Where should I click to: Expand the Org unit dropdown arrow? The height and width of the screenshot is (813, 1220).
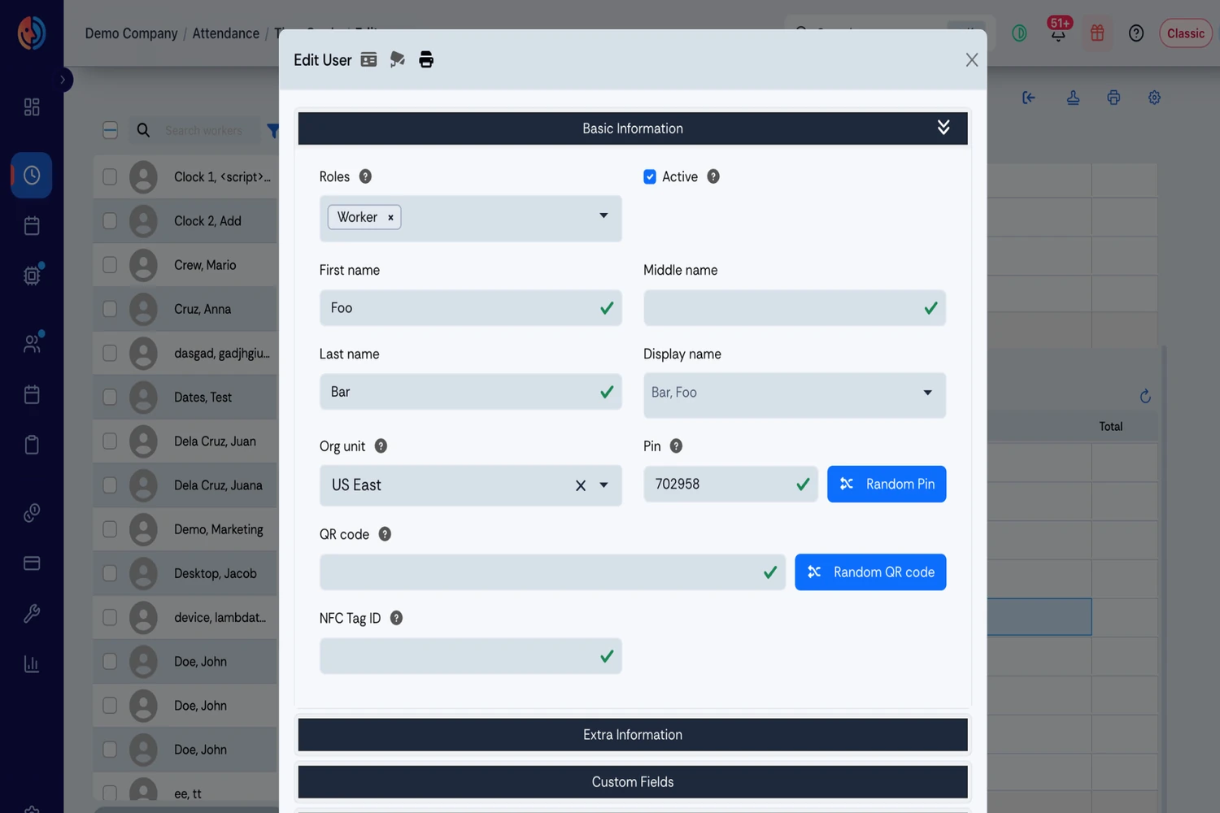pyautogui.click(x=603, y=485)
